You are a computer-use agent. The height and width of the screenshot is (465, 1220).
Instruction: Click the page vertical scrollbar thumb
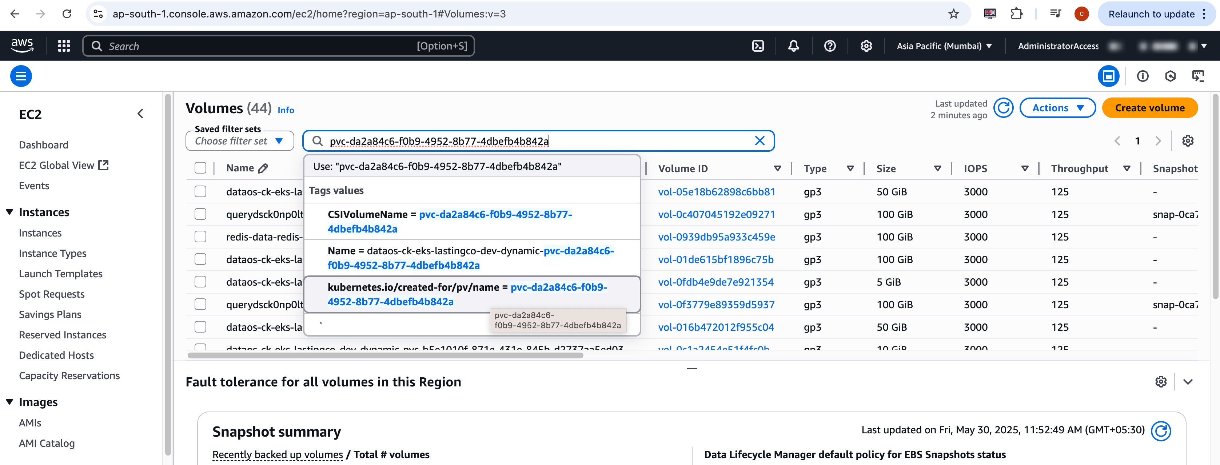coord(1215,196)
